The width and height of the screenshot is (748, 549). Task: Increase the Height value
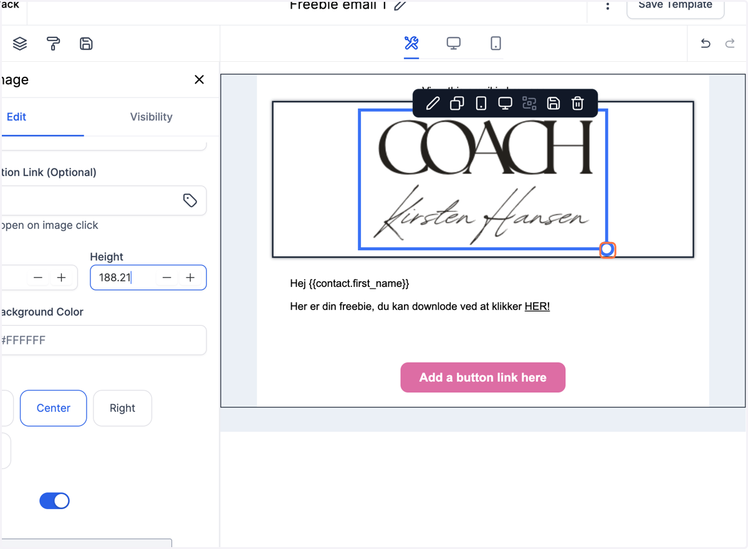pyautogui.click(x=190, y=278)
